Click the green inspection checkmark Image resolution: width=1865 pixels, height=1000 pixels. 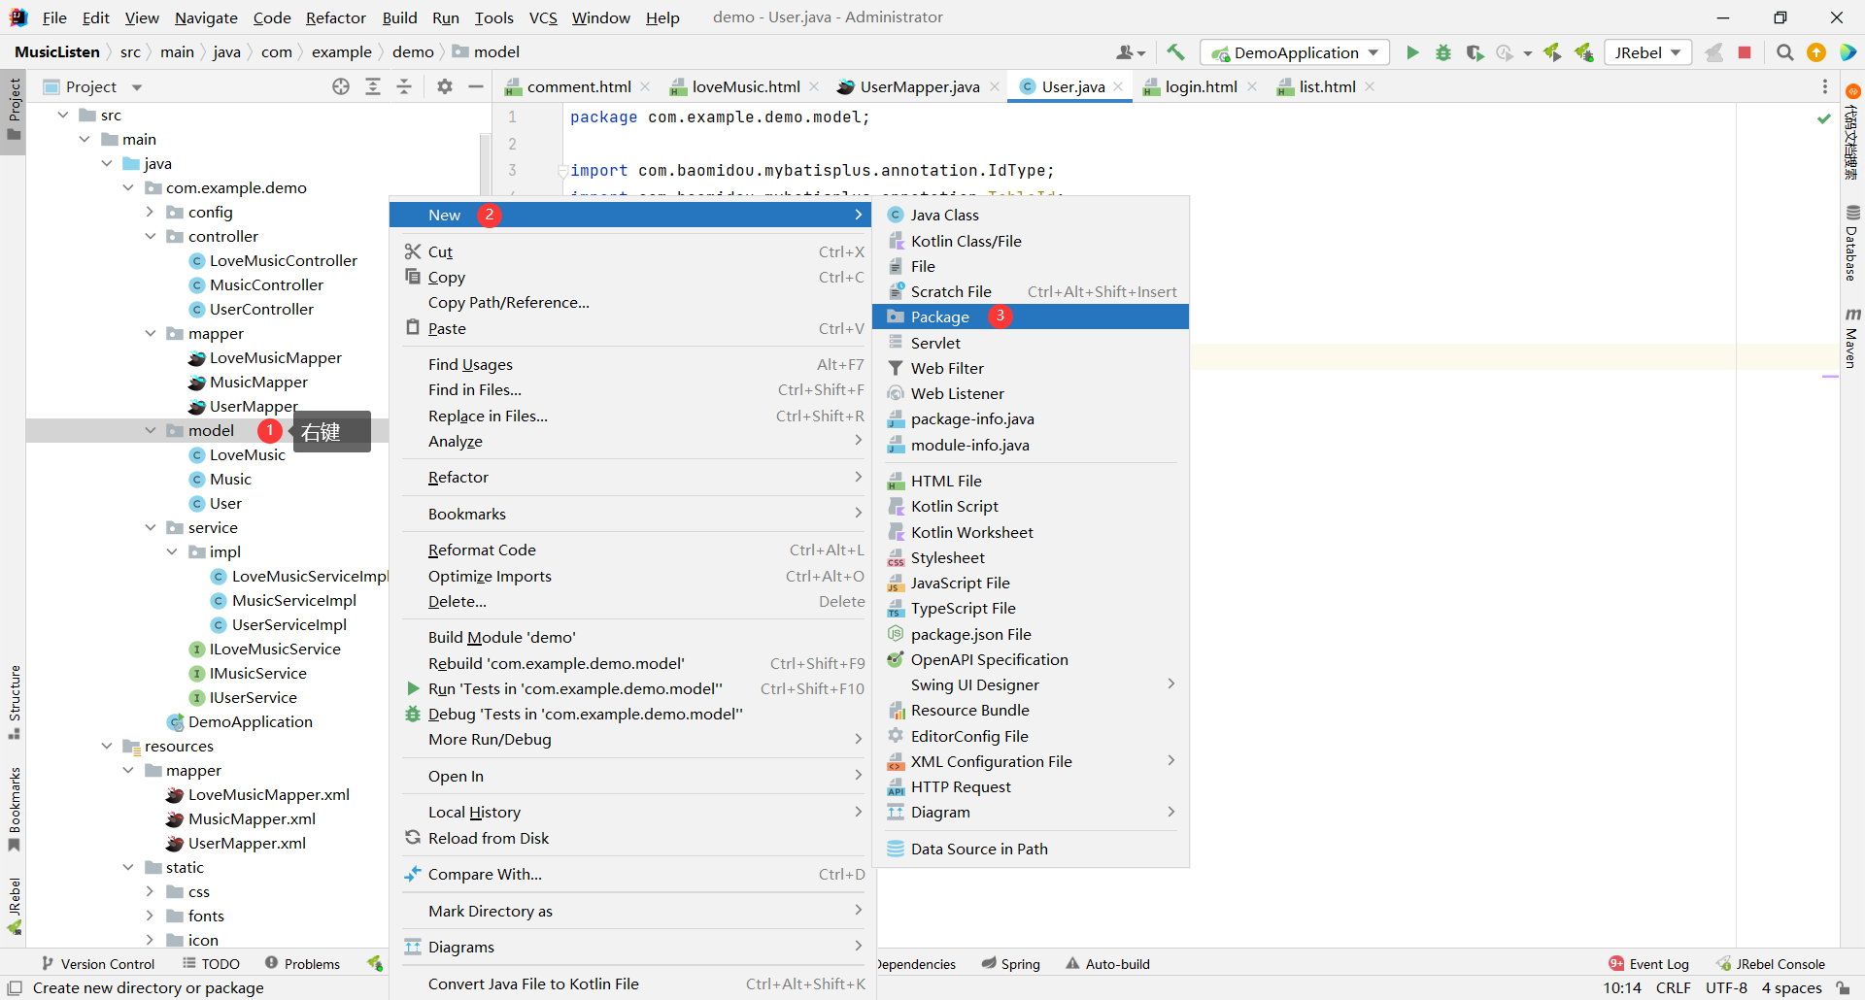pyautogui.click(x=1824, y=118)
